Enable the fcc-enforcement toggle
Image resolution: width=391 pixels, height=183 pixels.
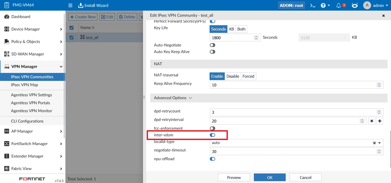coord(212,128)
